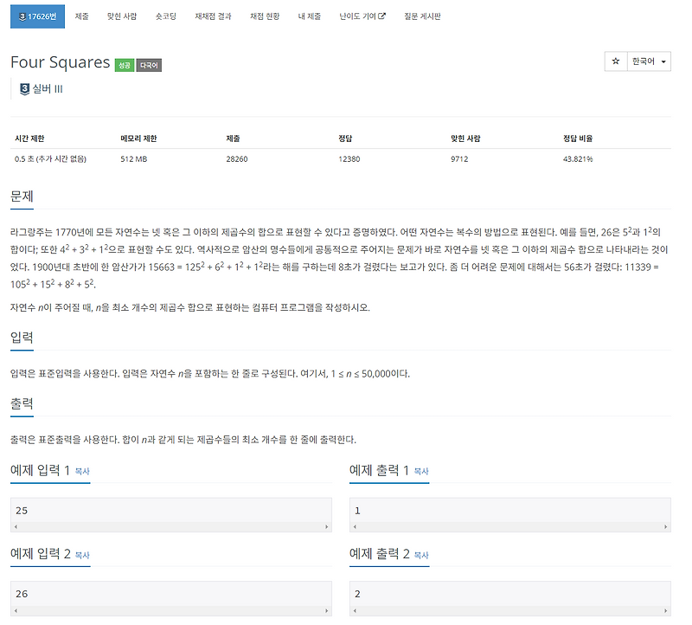
Task: Click the star to bookmark this problem
Action: click(x=615, y=61)
